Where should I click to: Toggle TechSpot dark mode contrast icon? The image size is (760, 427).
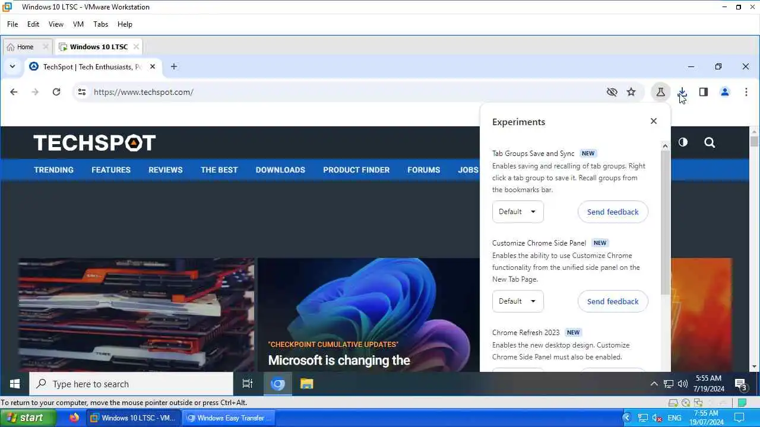683,142
